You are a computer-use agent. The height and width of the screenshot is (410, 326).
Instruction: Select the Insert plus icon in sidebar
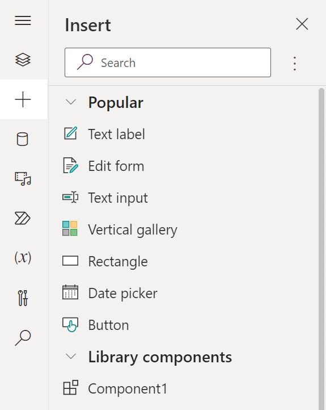[x=23, y=99]
